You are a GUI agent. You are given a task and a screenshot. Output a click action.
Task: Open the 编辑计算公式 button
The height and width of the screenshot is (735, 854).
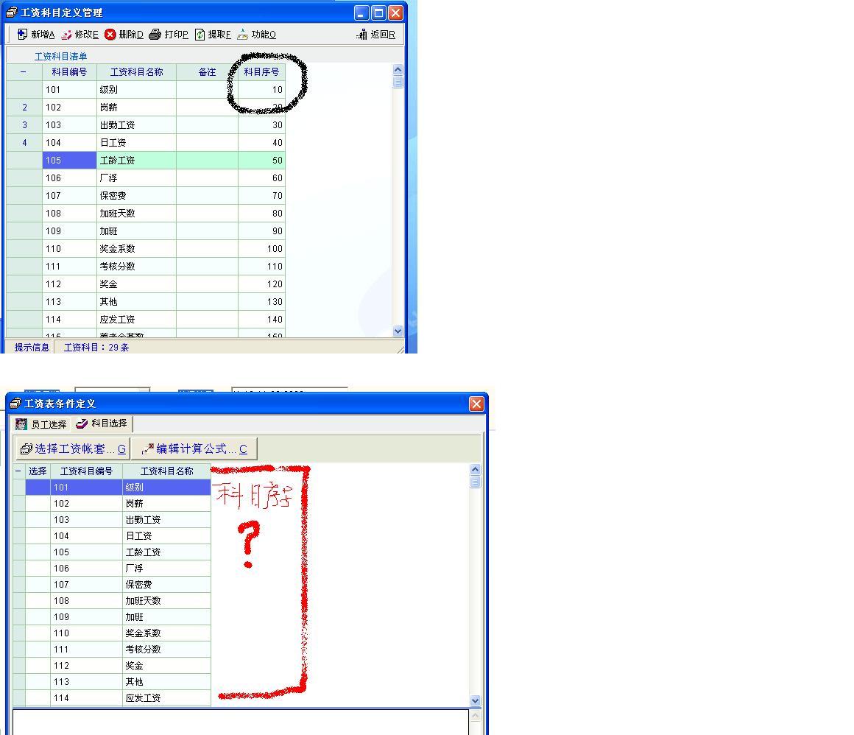tap(194, 449)
